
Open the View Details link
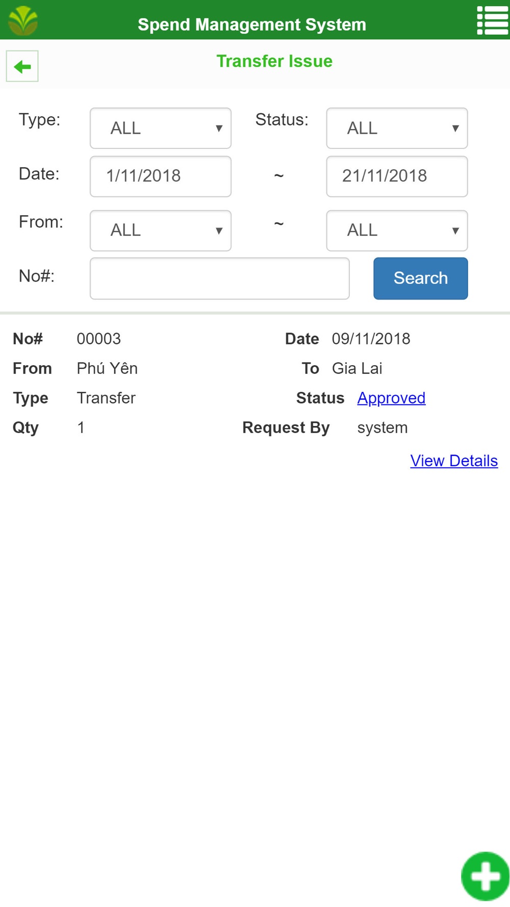click(454, 461)
